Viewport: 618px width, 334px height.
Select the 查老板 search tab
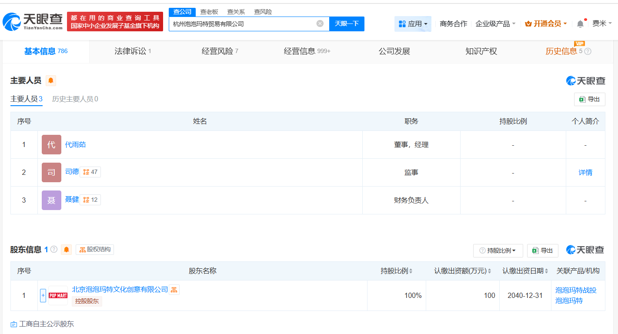210,12
